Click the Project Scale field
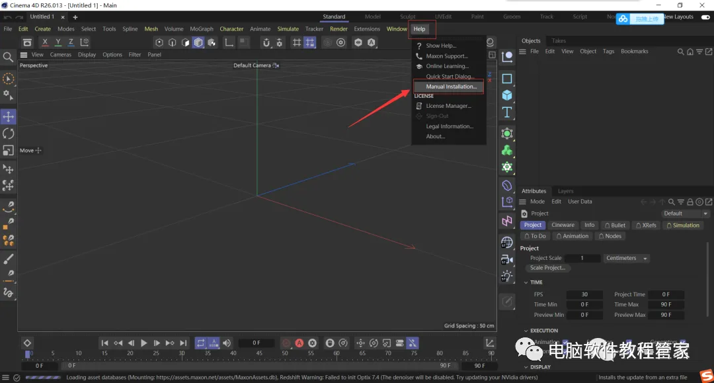This screenshot has width=714, height=383. click(582, 258)
